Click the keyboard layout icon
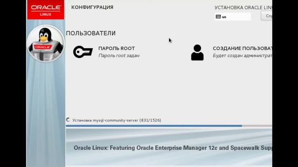The image size is (298, 167). coord(218,17)
